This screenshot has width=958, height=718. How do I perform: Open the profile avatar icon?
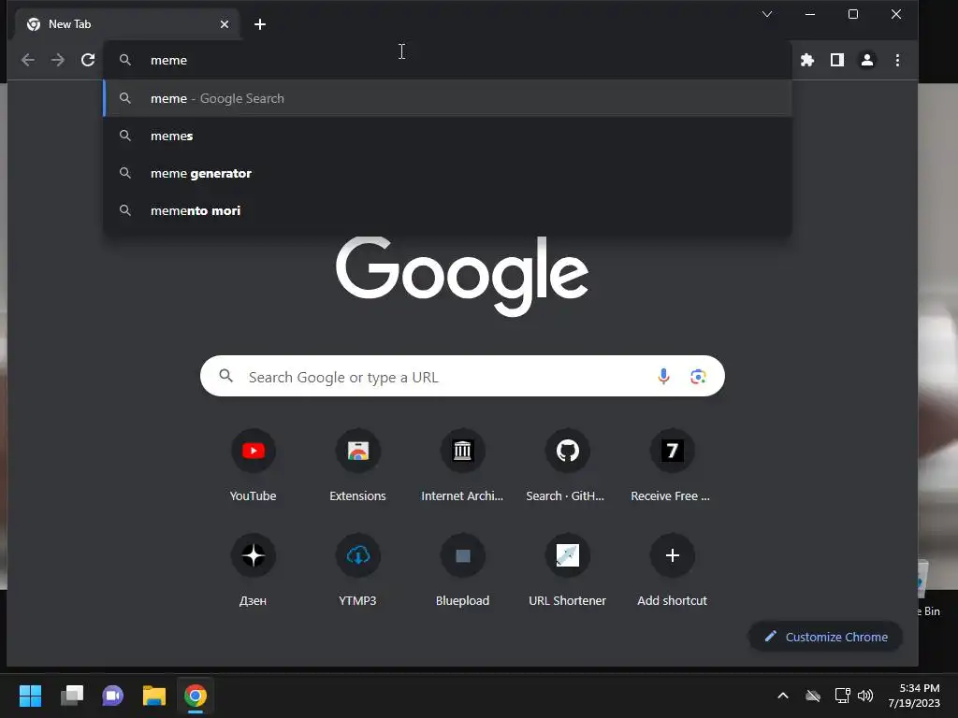tap(867, 60)
